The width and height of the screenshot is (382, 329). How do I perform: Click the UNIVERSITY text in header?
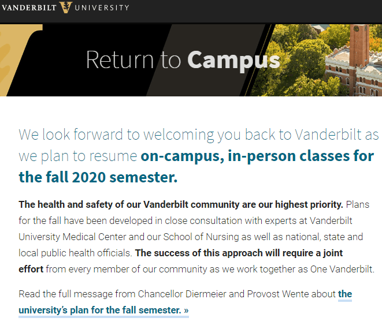click(x=102, y=8)
